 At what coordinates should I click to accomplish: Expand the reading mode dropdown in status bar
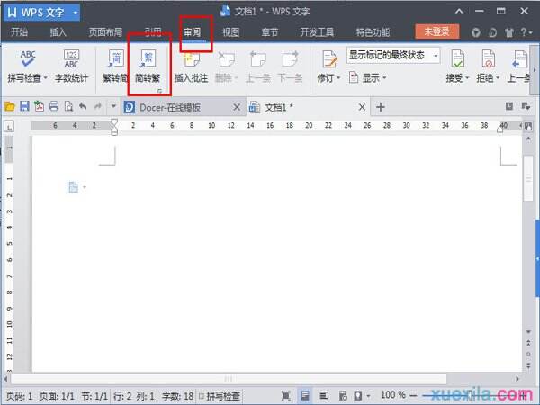click(369, 396)
